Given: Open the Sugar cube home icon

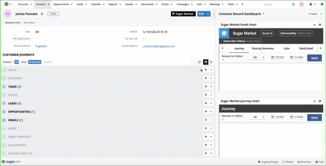Looking at the screenshot, I should pyautogui.click(x=7, y=4).
